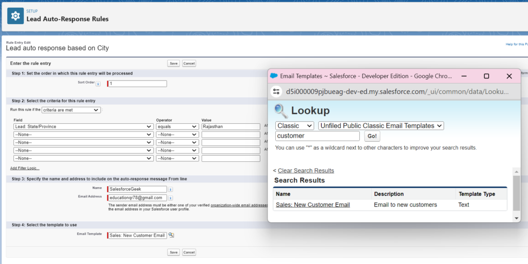Click the Rajasthan value field
This screenshot has width=528, height=264.
click(x=230, y=127)
